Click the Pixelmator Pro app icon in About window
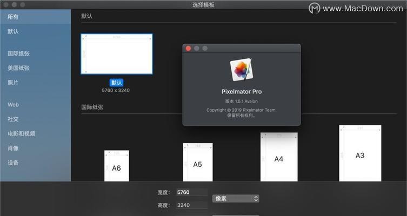Viewport: 407px width, 216px height. (x=242, y=70)
